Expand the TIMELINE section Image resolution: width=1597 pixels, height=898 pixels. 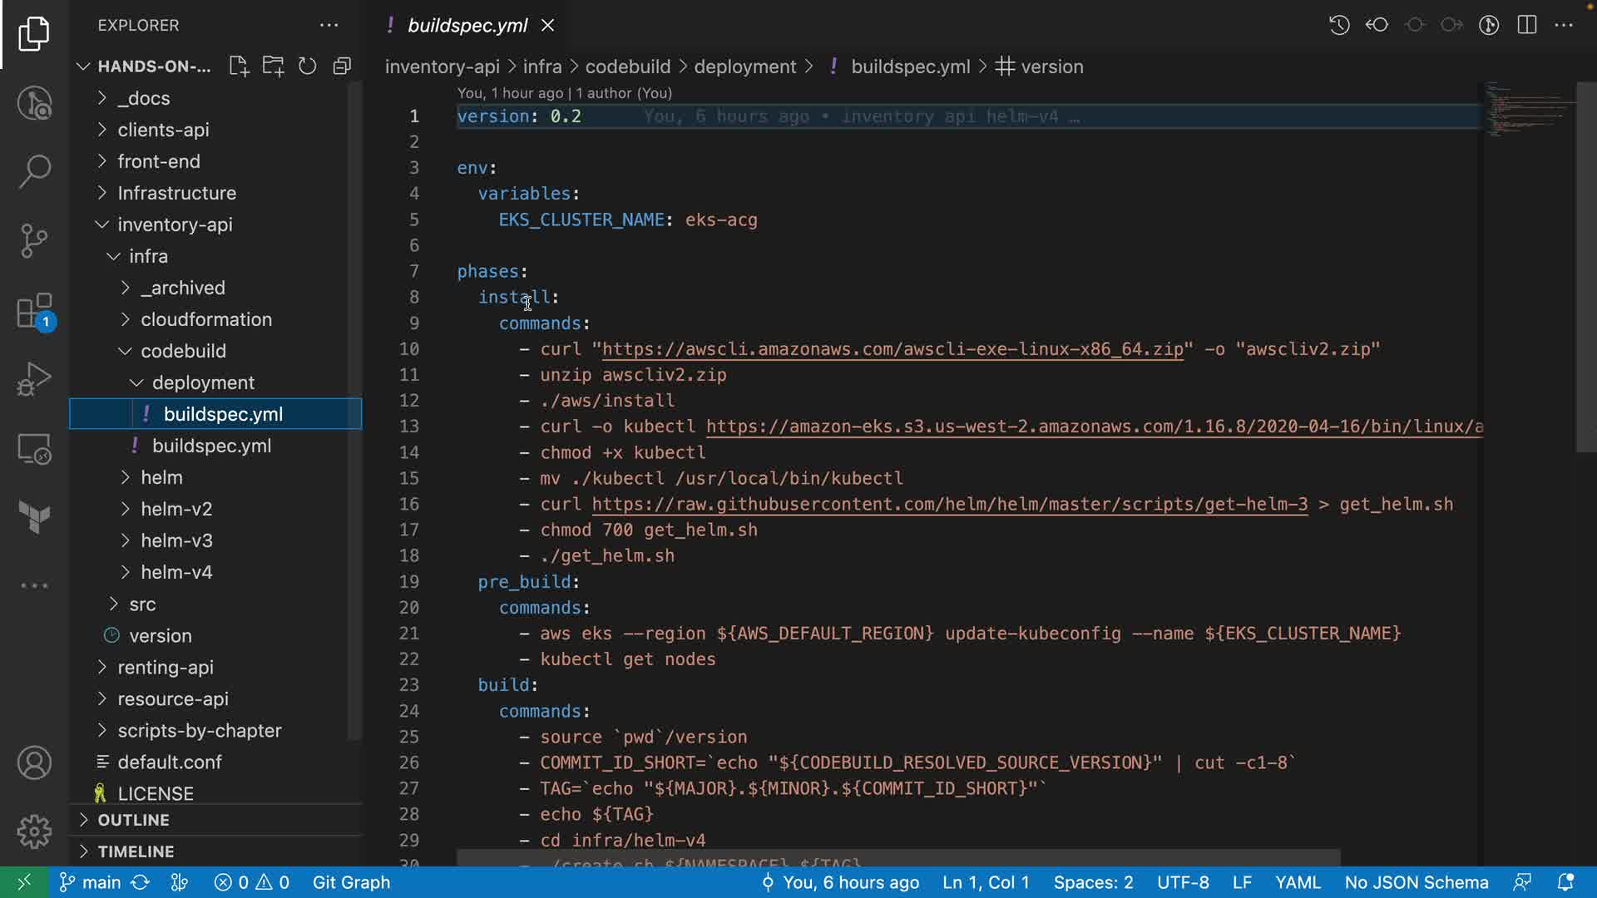(x=136, y=851)
